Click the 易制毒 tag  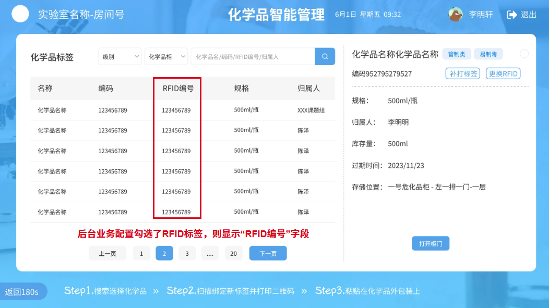(x=488, y=54)
